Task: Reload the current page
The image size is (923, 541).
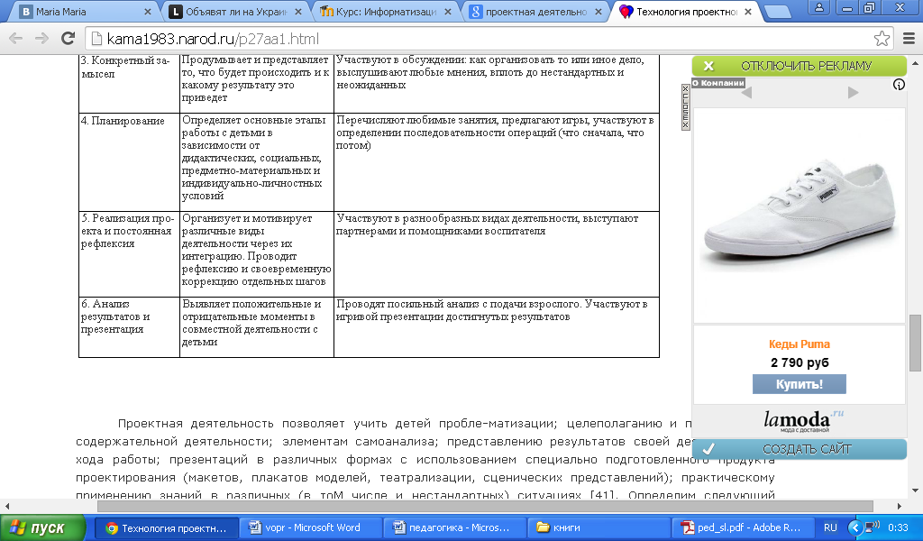Action: (69, 39)
